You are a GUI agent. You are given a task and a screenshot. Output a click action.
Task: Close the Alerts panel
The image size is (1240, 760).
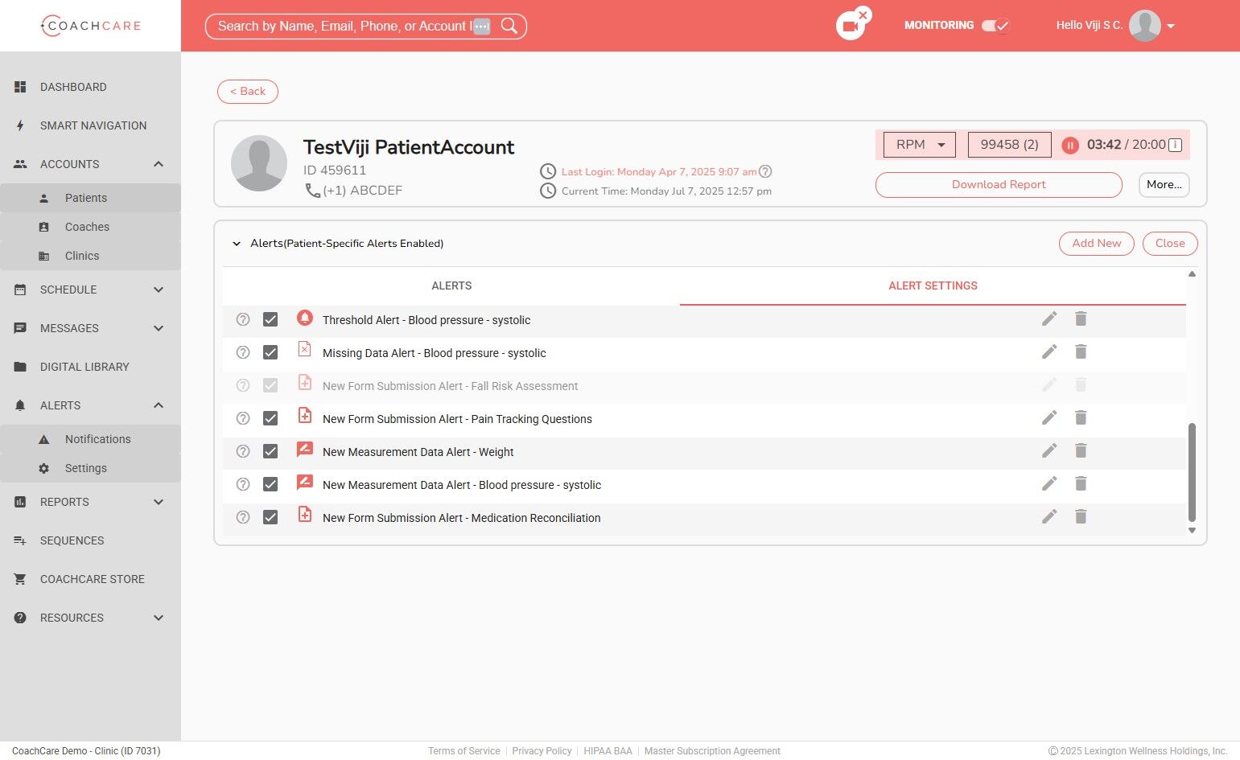pos(1170,244)
